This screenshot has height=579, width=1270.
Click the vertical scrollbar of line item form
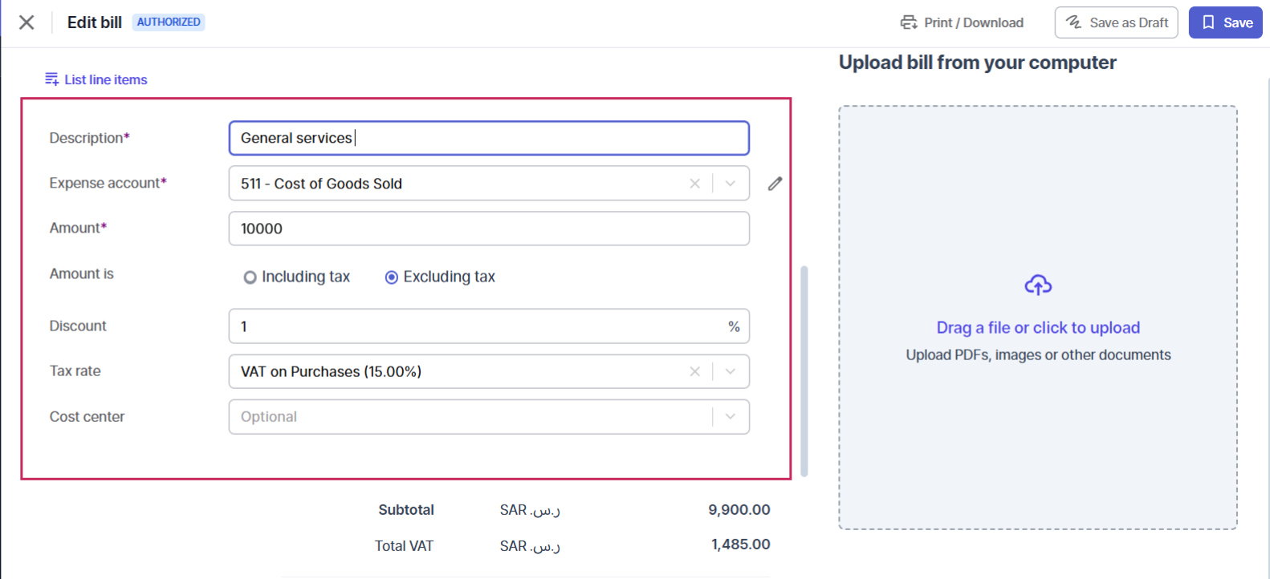(804, 371)
